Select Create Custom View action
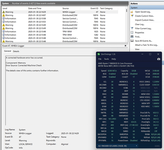The image size is (164, 150). pyautogui.click(x=144, y=16)
